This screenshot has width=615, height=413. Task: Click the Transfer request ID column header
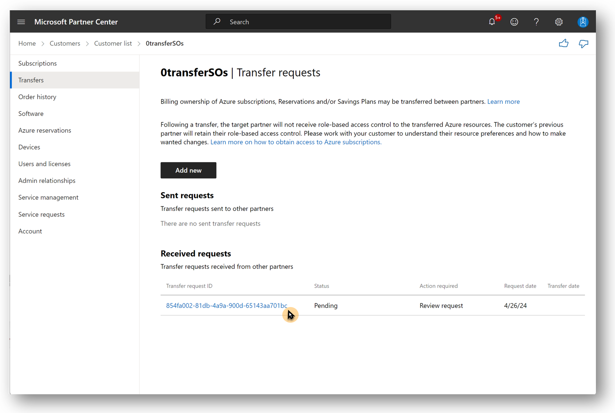[x=189, y=286]
